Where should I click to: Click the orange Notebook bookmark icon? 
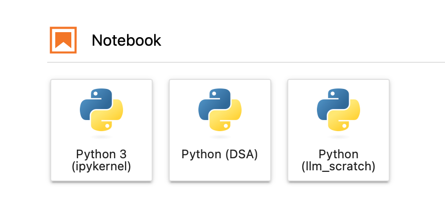[63, 40]
